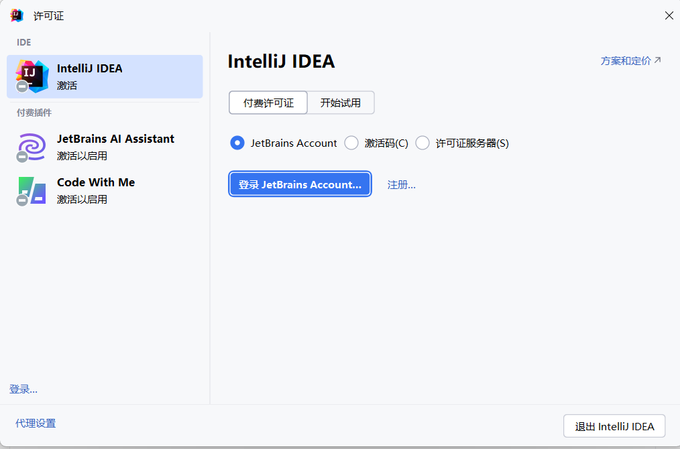Click the 登录... link in the sidebar

23,389
